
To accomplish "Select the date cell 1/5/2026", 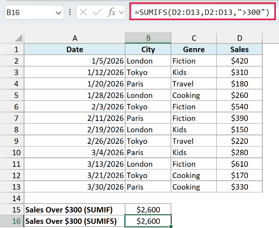I will [x=75, y=61].
